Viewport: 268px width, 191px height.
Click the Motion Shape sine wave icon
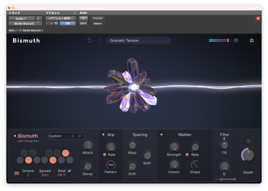pyautogui.click(x=195, y=165)
